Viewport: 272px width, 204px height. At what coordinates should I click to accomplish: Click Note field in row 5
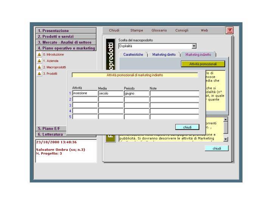pos(175,117)
